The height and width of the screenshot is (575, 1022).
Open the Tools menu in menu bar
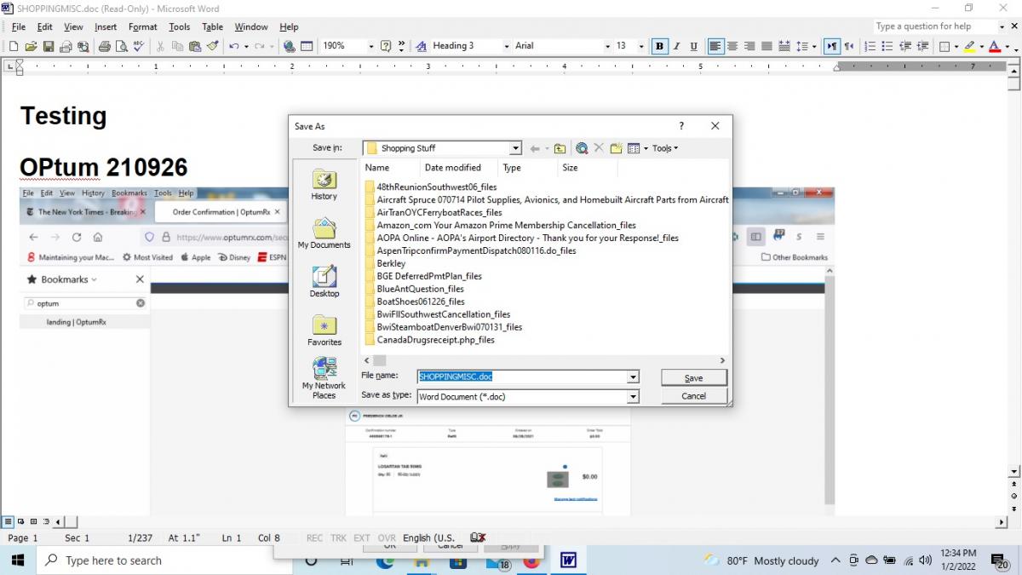coord(179,26)
